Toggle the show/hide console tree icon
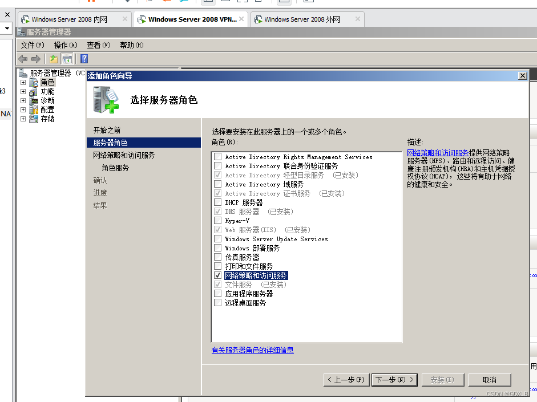The height and width of the screenshot is (402, 537). 67,59
